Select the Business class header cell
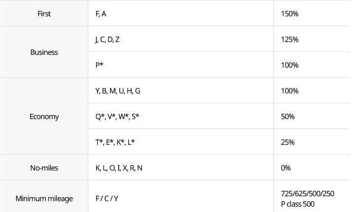The image size is (353, 212). [x=44, y=52]
